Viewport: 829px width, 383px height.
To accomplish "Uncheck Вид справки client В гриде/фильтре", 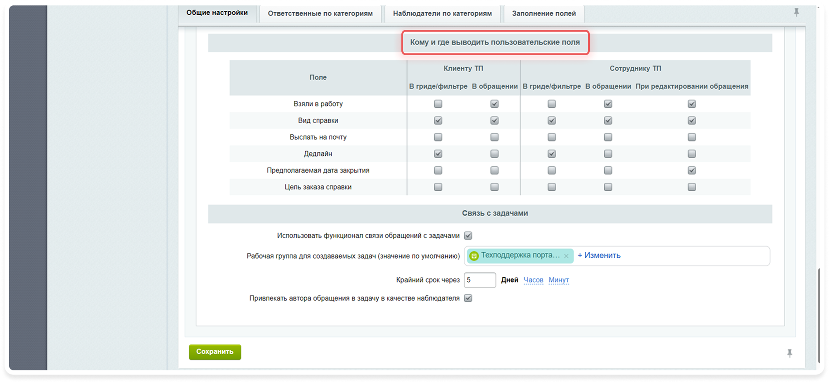I will 438,121.
